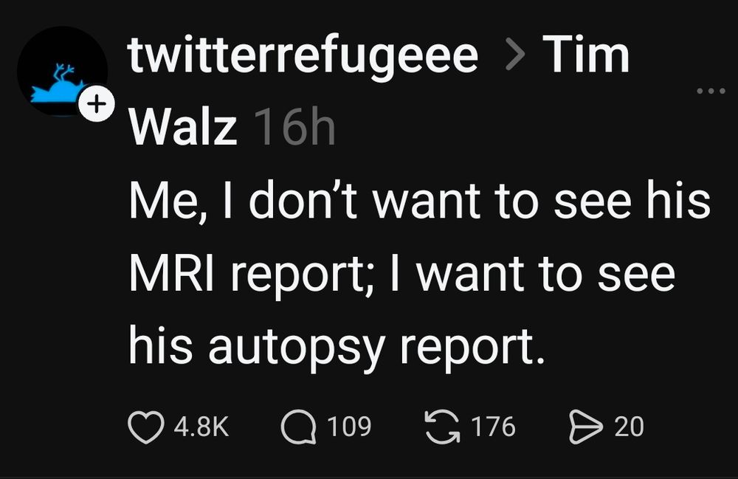Open replies via the speech bubble icon
This screenshot has height=479, width=738.
pyautogui.click(x=297, y=427)
